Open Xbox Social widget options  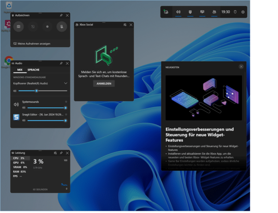pos(125,25)
